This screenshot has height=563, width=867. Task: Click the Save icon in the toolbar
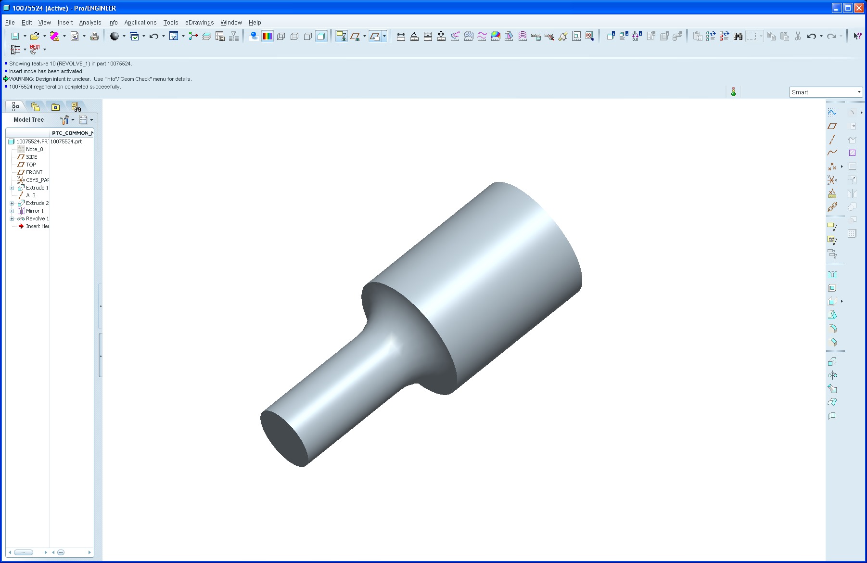(15, 36)
